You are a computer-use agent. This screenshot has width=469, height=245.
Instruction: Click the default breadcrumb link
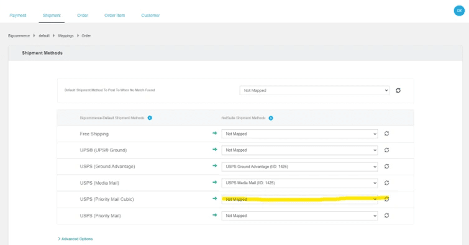(44, 35)
